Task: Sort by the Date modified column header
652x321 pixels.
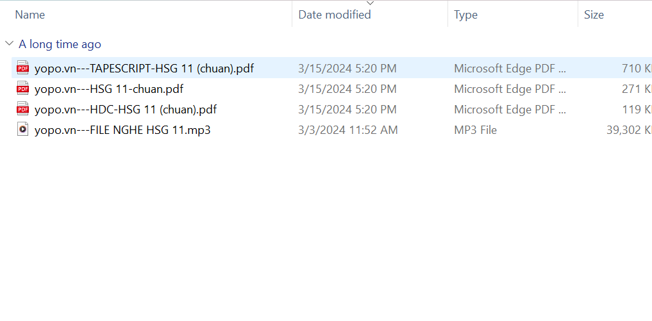Action: pos(335,15)
